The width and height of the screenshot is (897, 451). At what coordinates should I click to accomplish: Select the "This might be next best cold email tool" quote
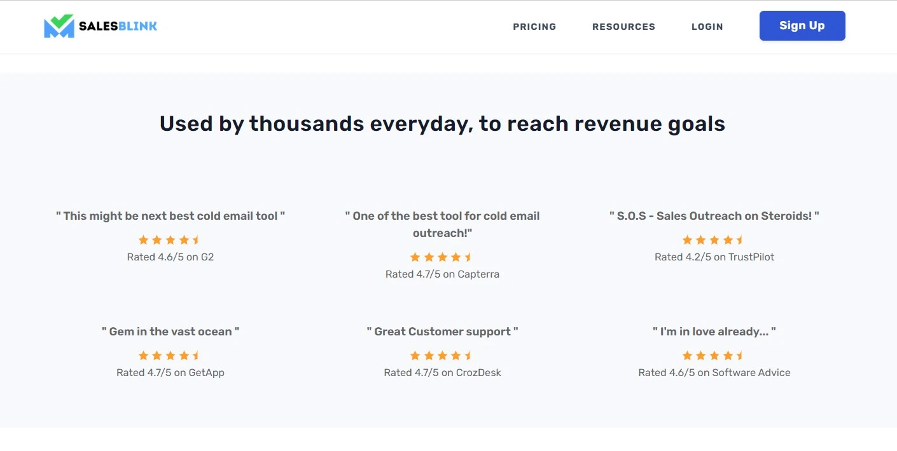pos(170,216)
